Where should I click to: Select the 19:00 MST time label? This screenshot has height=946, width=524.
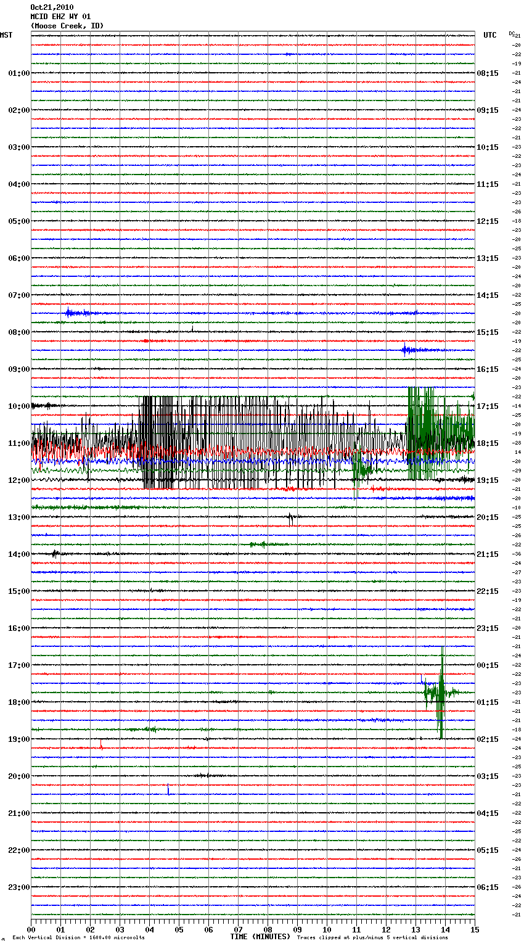[18, 739]
